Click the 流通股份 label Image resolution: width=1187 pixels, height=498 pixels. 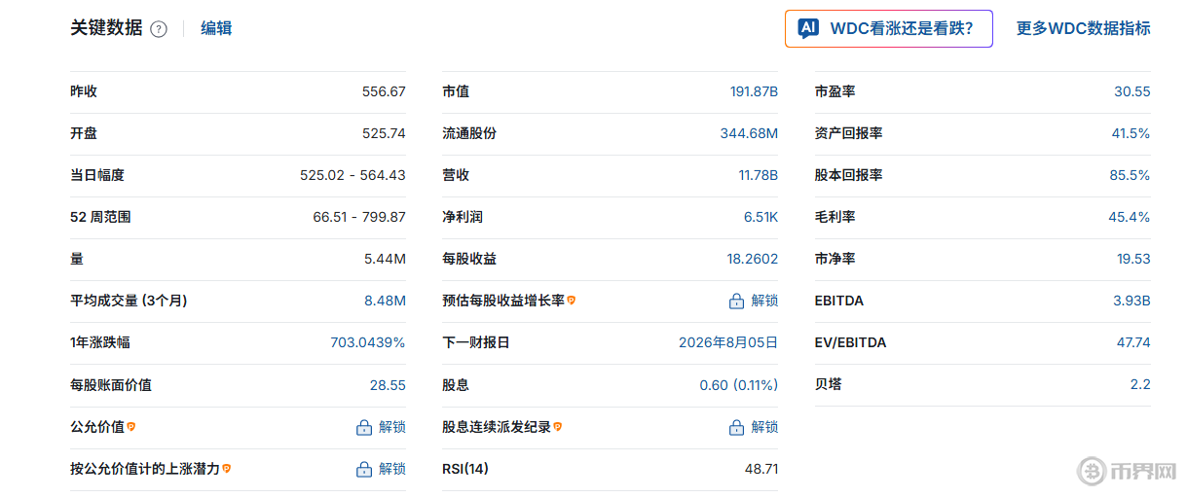coord(469,133)
